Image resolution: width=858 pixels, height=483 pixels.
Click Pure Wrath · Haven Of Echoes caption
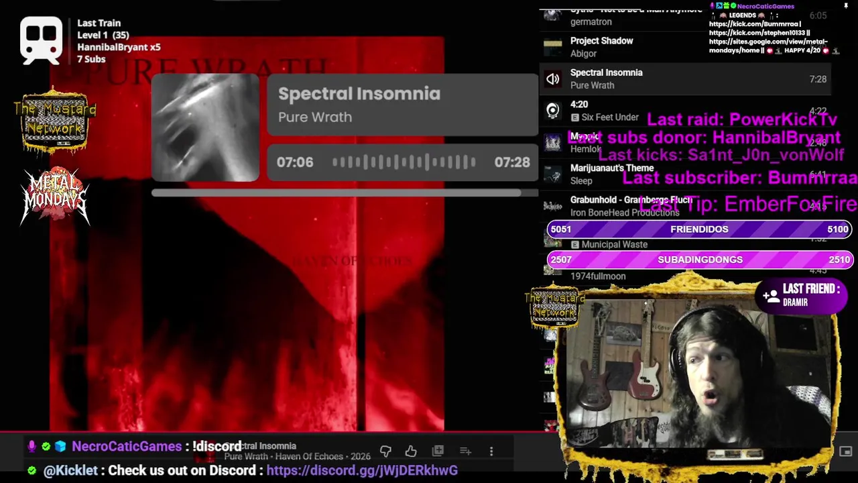(x=297, y=456)
